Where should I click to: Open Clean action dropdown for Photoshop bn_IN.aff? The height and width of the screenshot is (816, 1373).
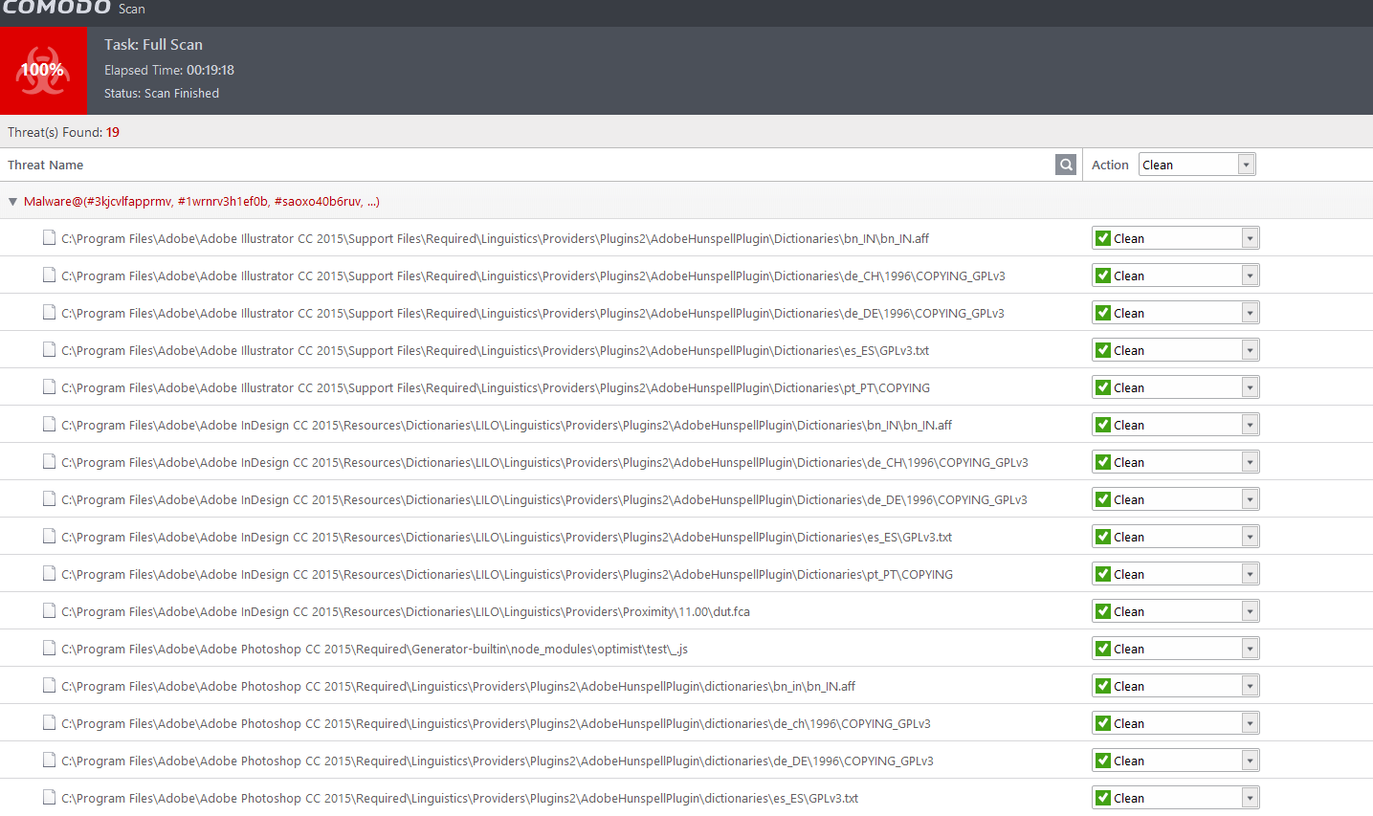[1176, 686]
